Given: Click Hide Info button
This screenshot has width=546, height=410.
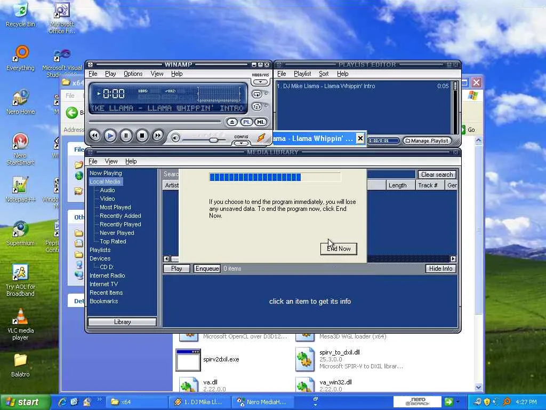Looking at the screenshot, I should 440,269.
